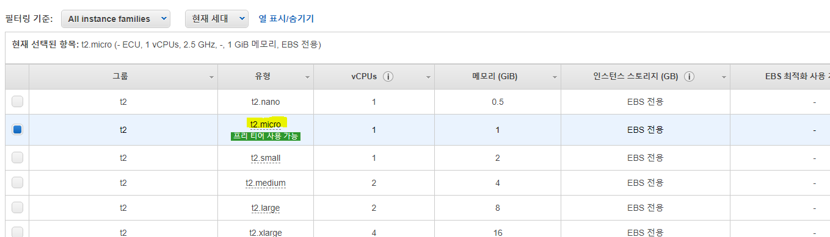Open the 현재 세대 generation filter dropdown
This screenshot has width=830, height=237.
(x=217, y=19)
